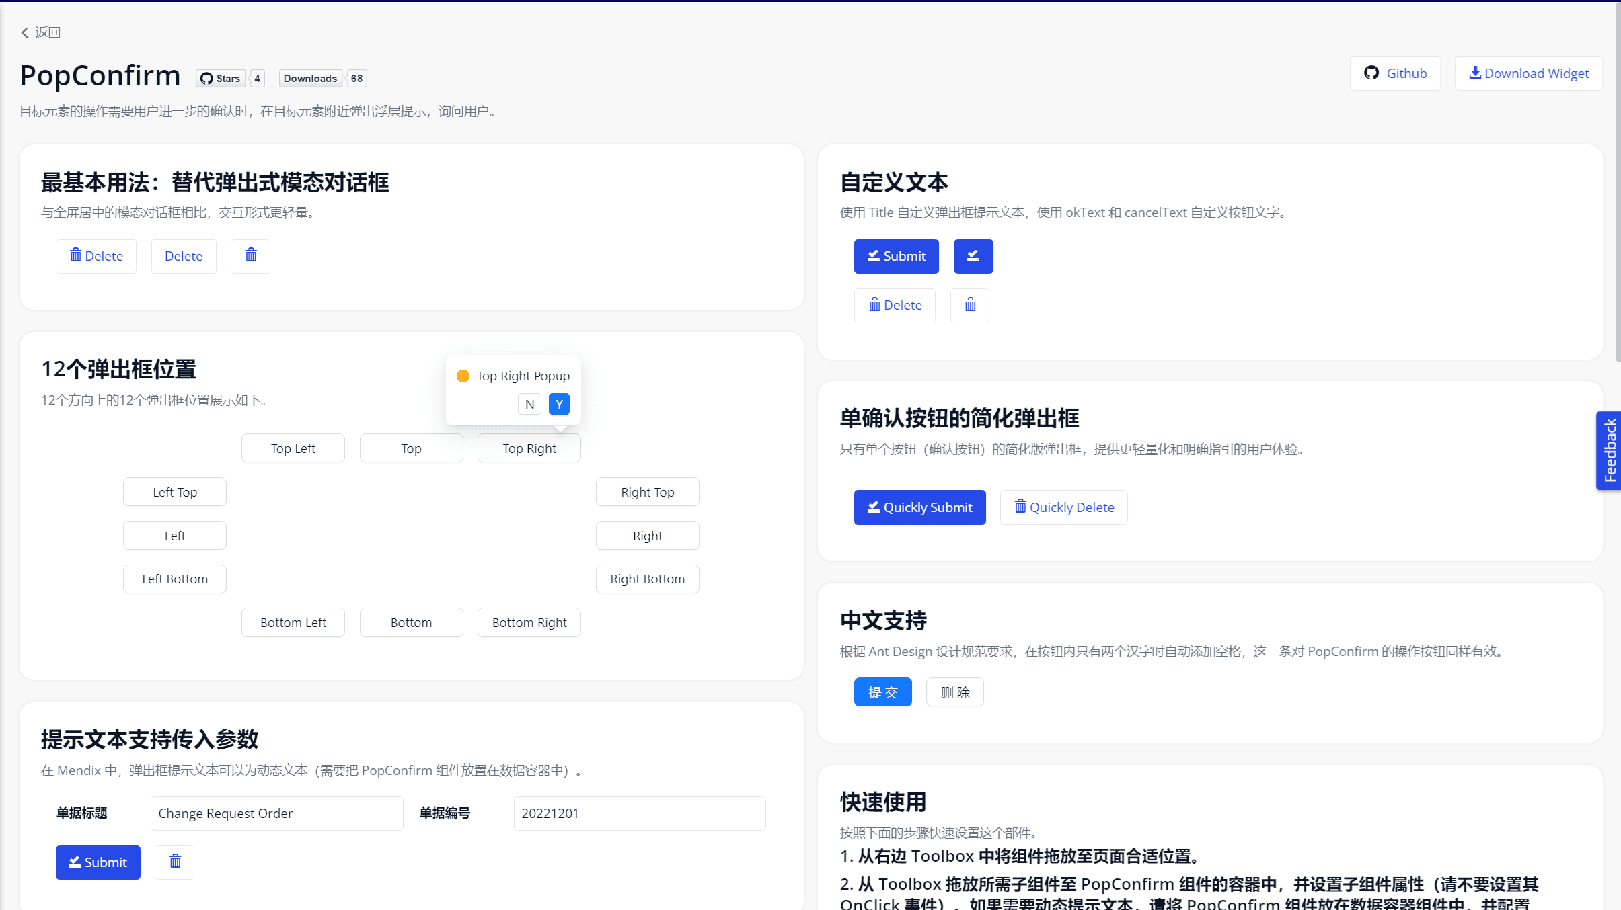Image resolution: width=1621 pixels, height=910 pixels.
Task: Click the back chevron next to 返回
Action: (24, 32)
